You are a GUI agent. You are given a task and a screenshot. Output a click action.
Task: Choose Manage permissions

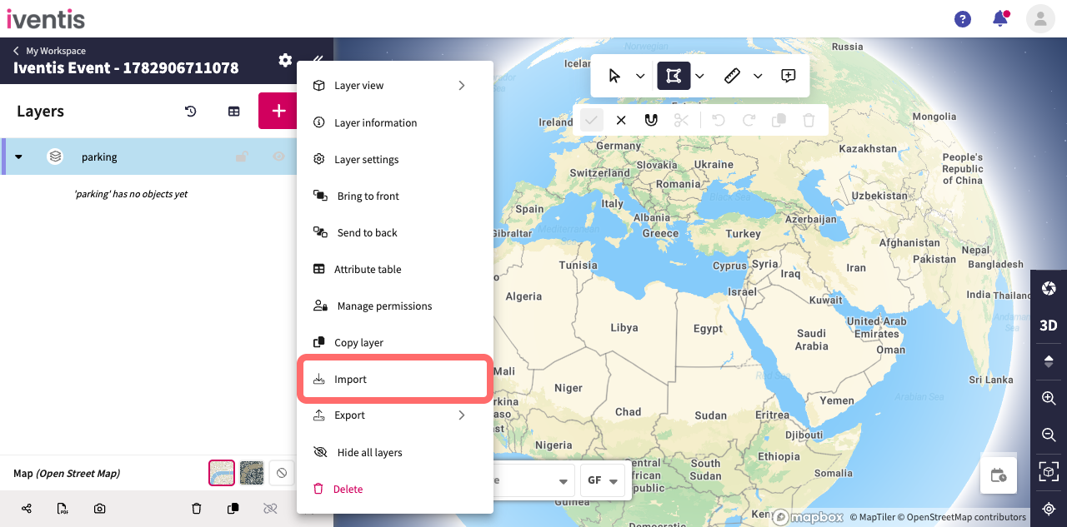click(x=395, y=306)
